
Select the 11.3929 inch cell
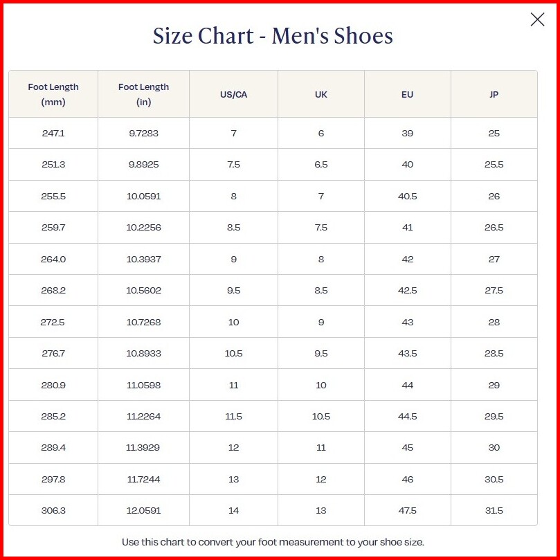pos(143,448)
